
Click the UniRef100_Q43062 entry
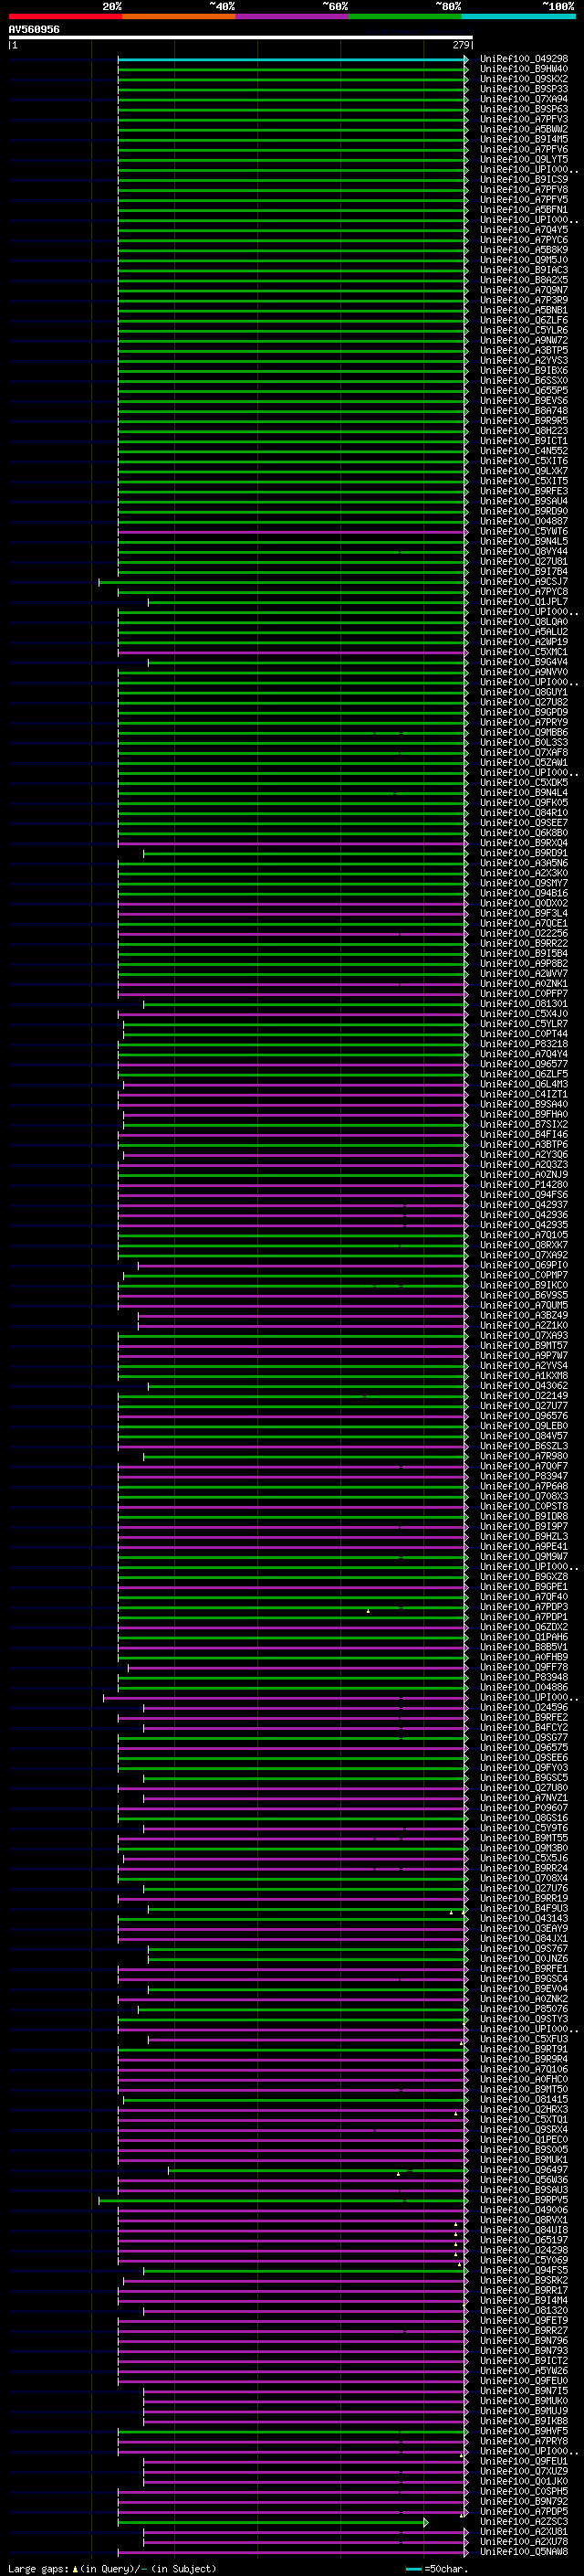tap(523, 1386)
